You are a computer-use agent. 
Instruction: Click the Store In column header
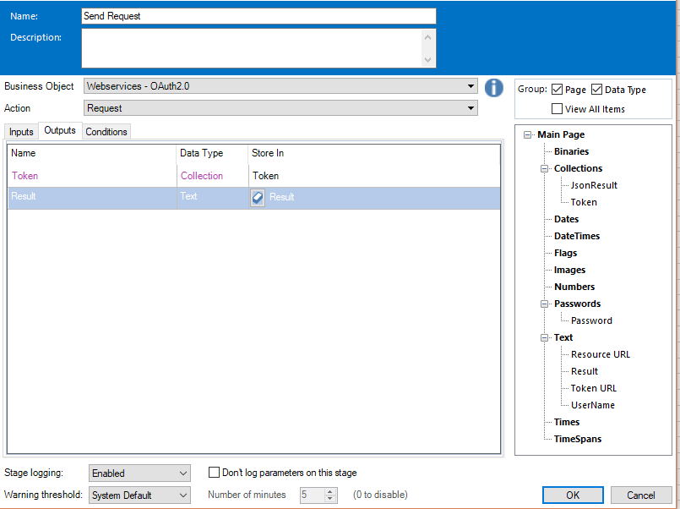coord(375,153)
